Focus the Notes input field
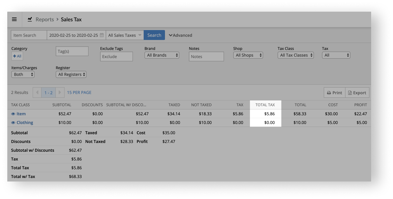Image resolution: width=393 pixels, height=199 pixels. click(206, 57)
